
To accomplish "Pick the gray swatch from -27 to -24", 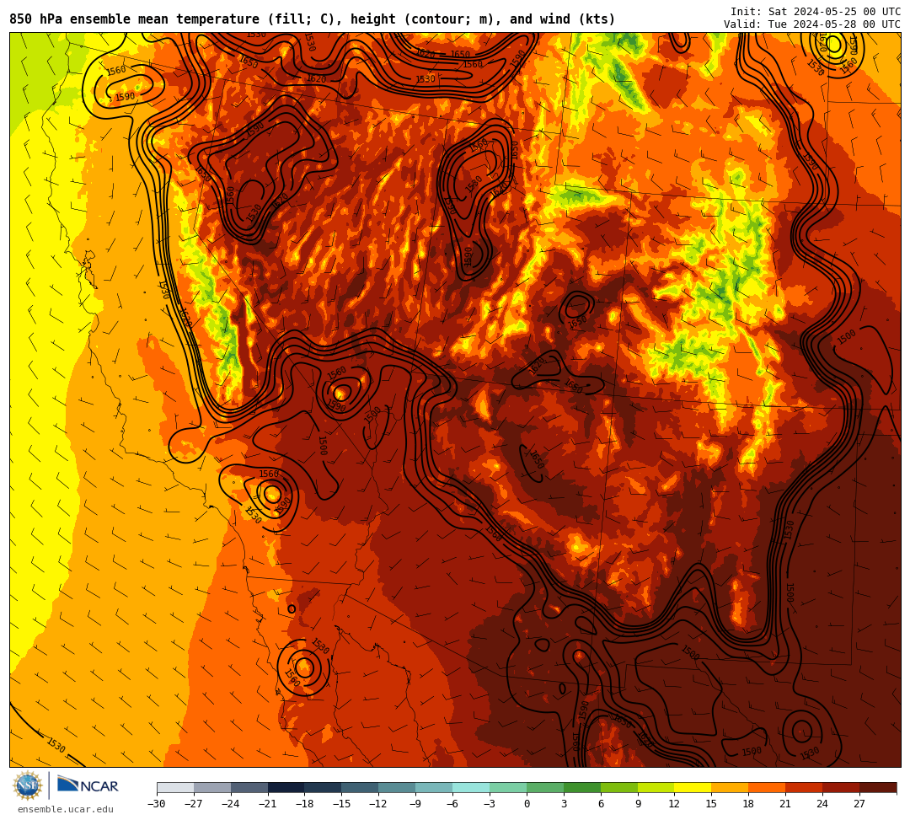I will [212, 787].
